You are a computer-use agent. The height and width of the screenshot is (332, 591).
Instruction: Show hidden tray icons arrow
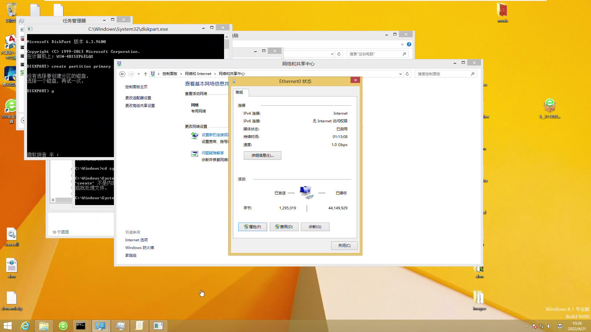(527, 326)
